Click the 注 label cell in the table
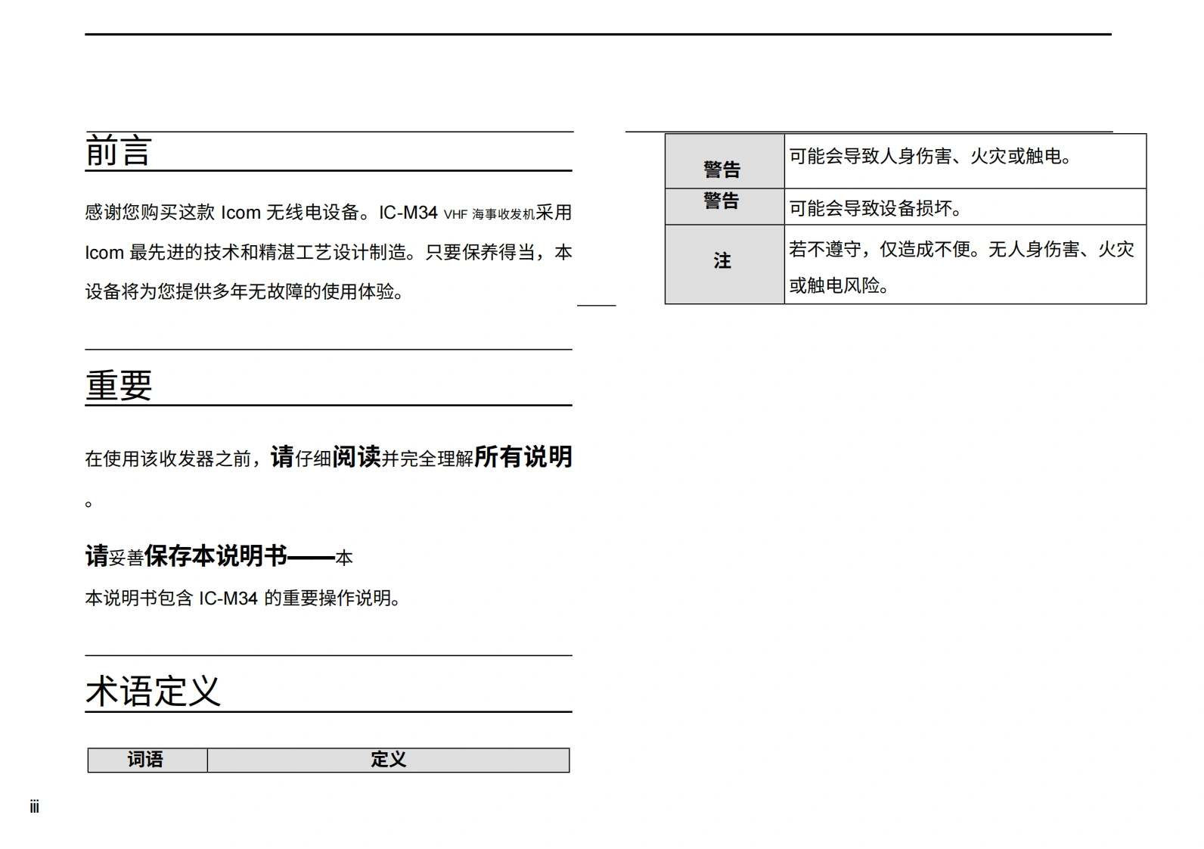Screen dimensions: 1204x849 (723, 261)
